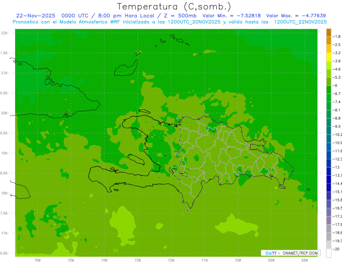Click the 69W longitude label
Viewport: 342px width, 264px height.
pyautogui.click(x=271, y=260)
